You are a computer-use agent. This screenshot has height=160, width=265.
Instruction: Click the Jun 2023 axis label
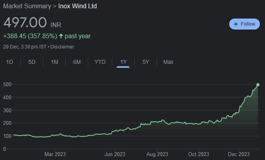point(115,154)
